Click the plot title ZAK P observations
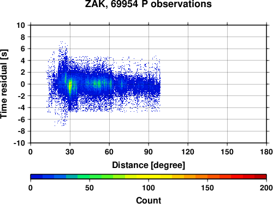 (x=149, y=4)
